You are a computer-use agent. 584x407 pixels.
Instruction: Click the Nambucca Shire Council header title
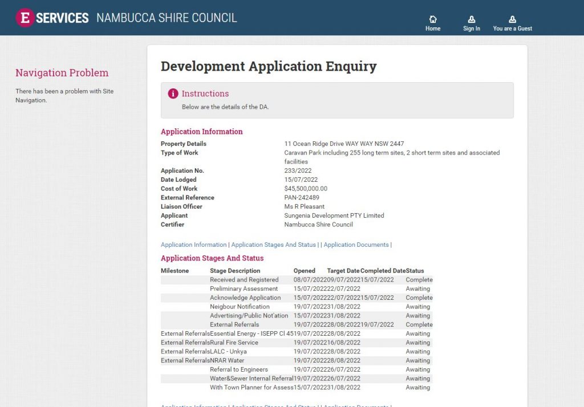(167, 18)
